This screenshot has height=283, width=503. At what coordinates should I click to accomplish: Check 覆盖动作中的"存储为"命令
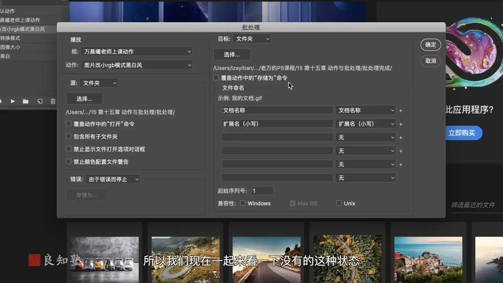[x=216, y=78]
